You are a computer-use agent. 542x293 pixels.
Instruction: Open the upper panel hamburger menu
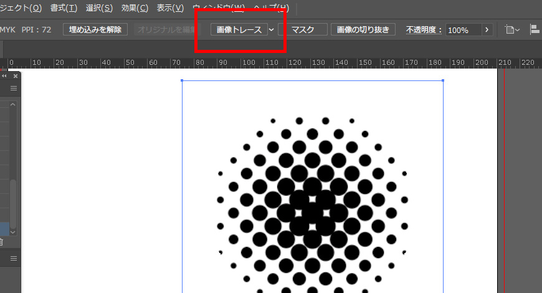pyautogui.click(x=14, y=89)
